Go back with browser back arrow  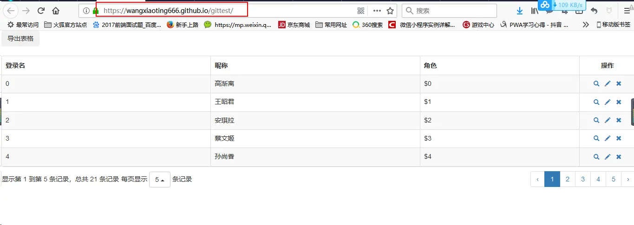pyautogui.click(x=11, y=11)
